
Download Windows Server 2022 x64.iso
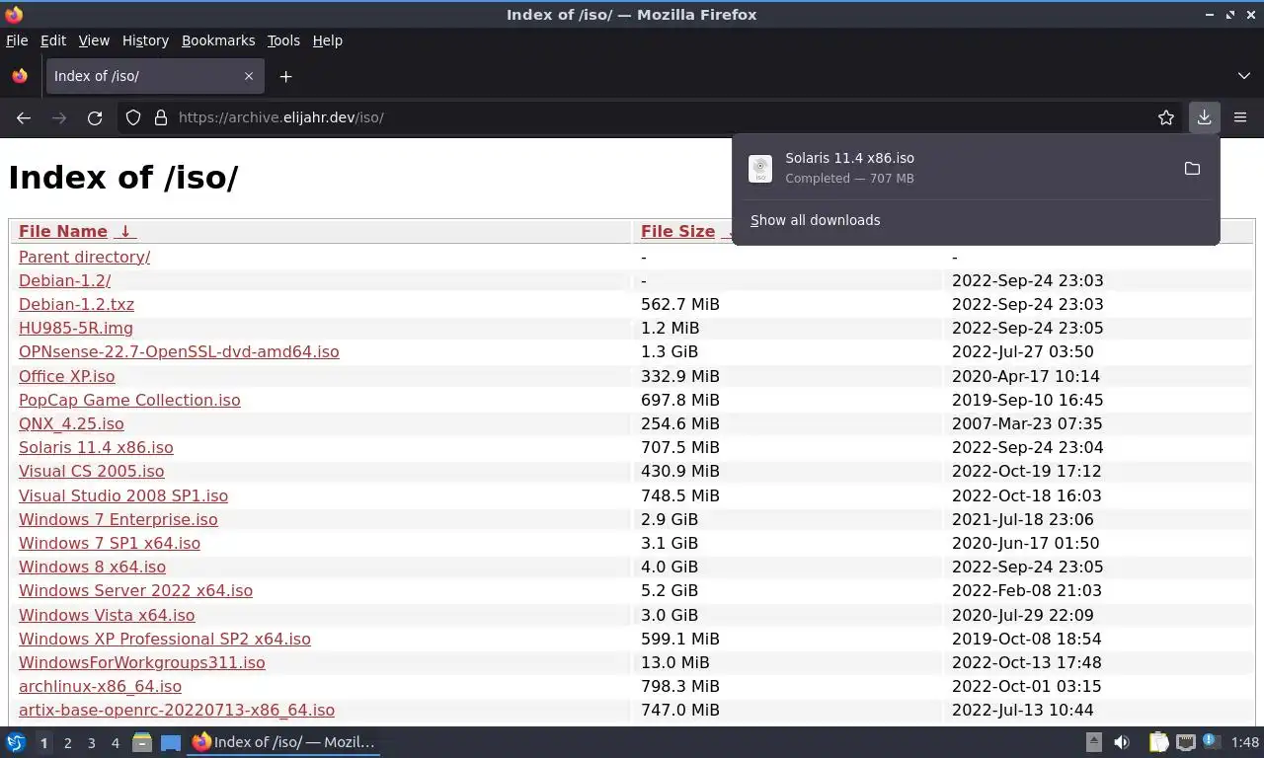[x=136, y=590]
